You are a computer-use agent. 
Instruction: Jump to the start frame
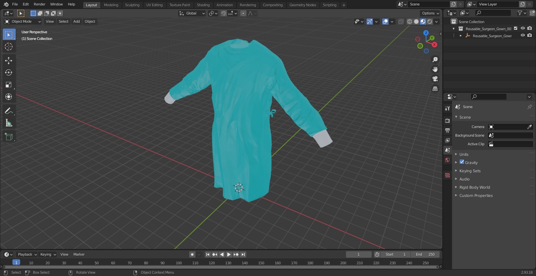(208, 254)
